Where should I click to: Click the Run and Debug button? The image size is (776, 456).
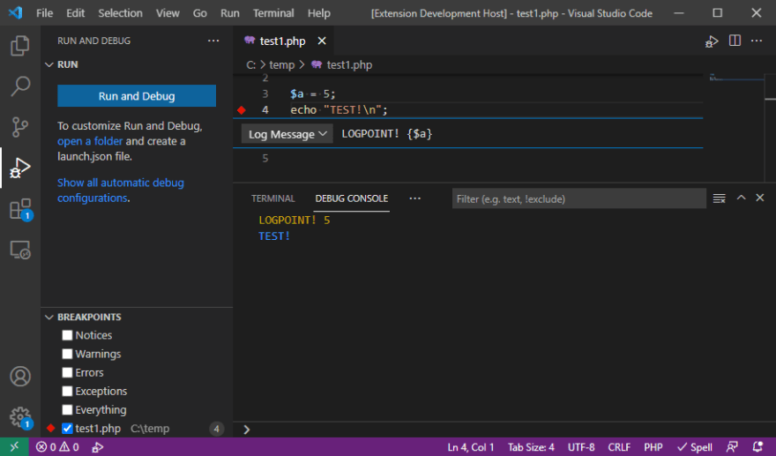(x=137, y=96)
